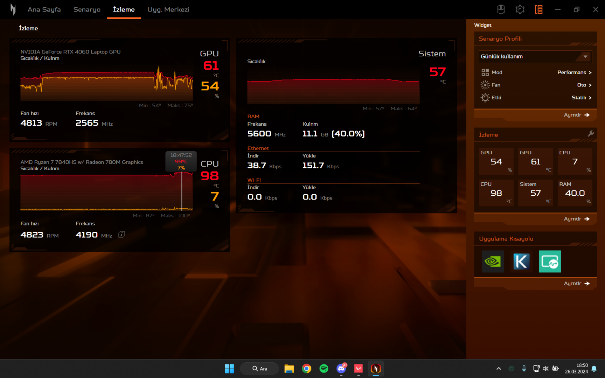
Task: Expand the Fan setting showing Oto
Action: coord(584,85)
